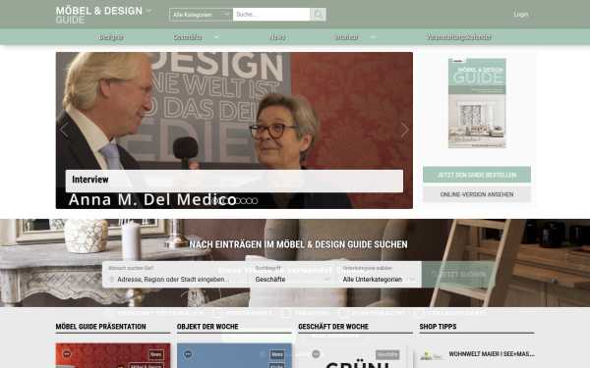
Task: Click the Login link
Action: [x=521, y=15]
